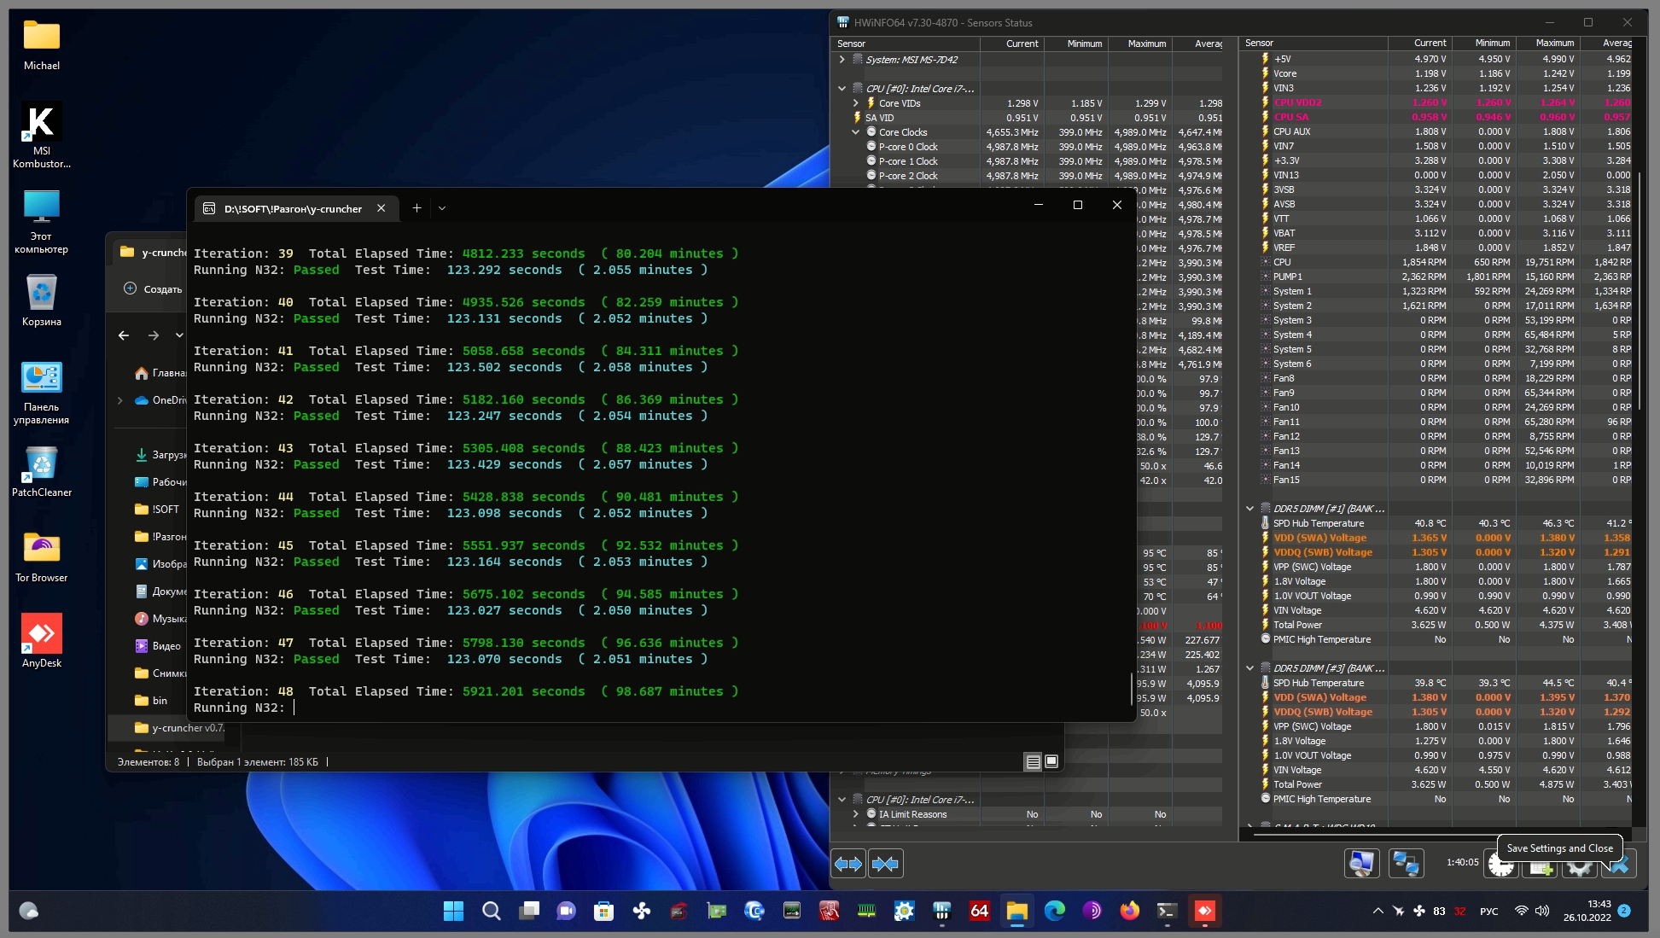Image resolution: width=1660 pixels, height=938 pixels.
Task: Click the Explorer back navigation arrow
Action: click(124, 335)
